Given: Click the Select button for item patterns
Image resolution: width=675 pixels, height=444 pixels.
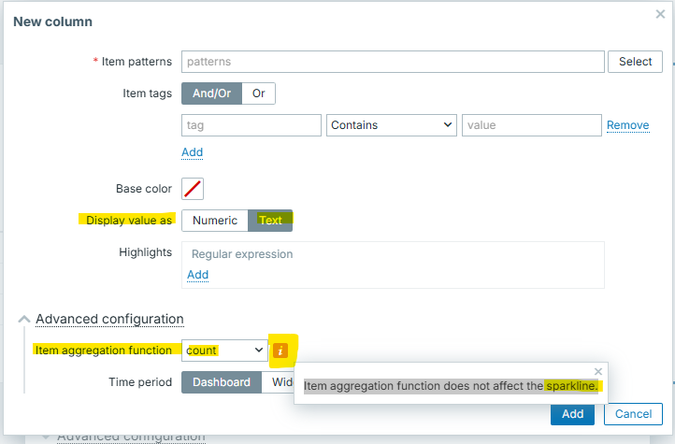Looking at the screenshot, I should point(635,62).
